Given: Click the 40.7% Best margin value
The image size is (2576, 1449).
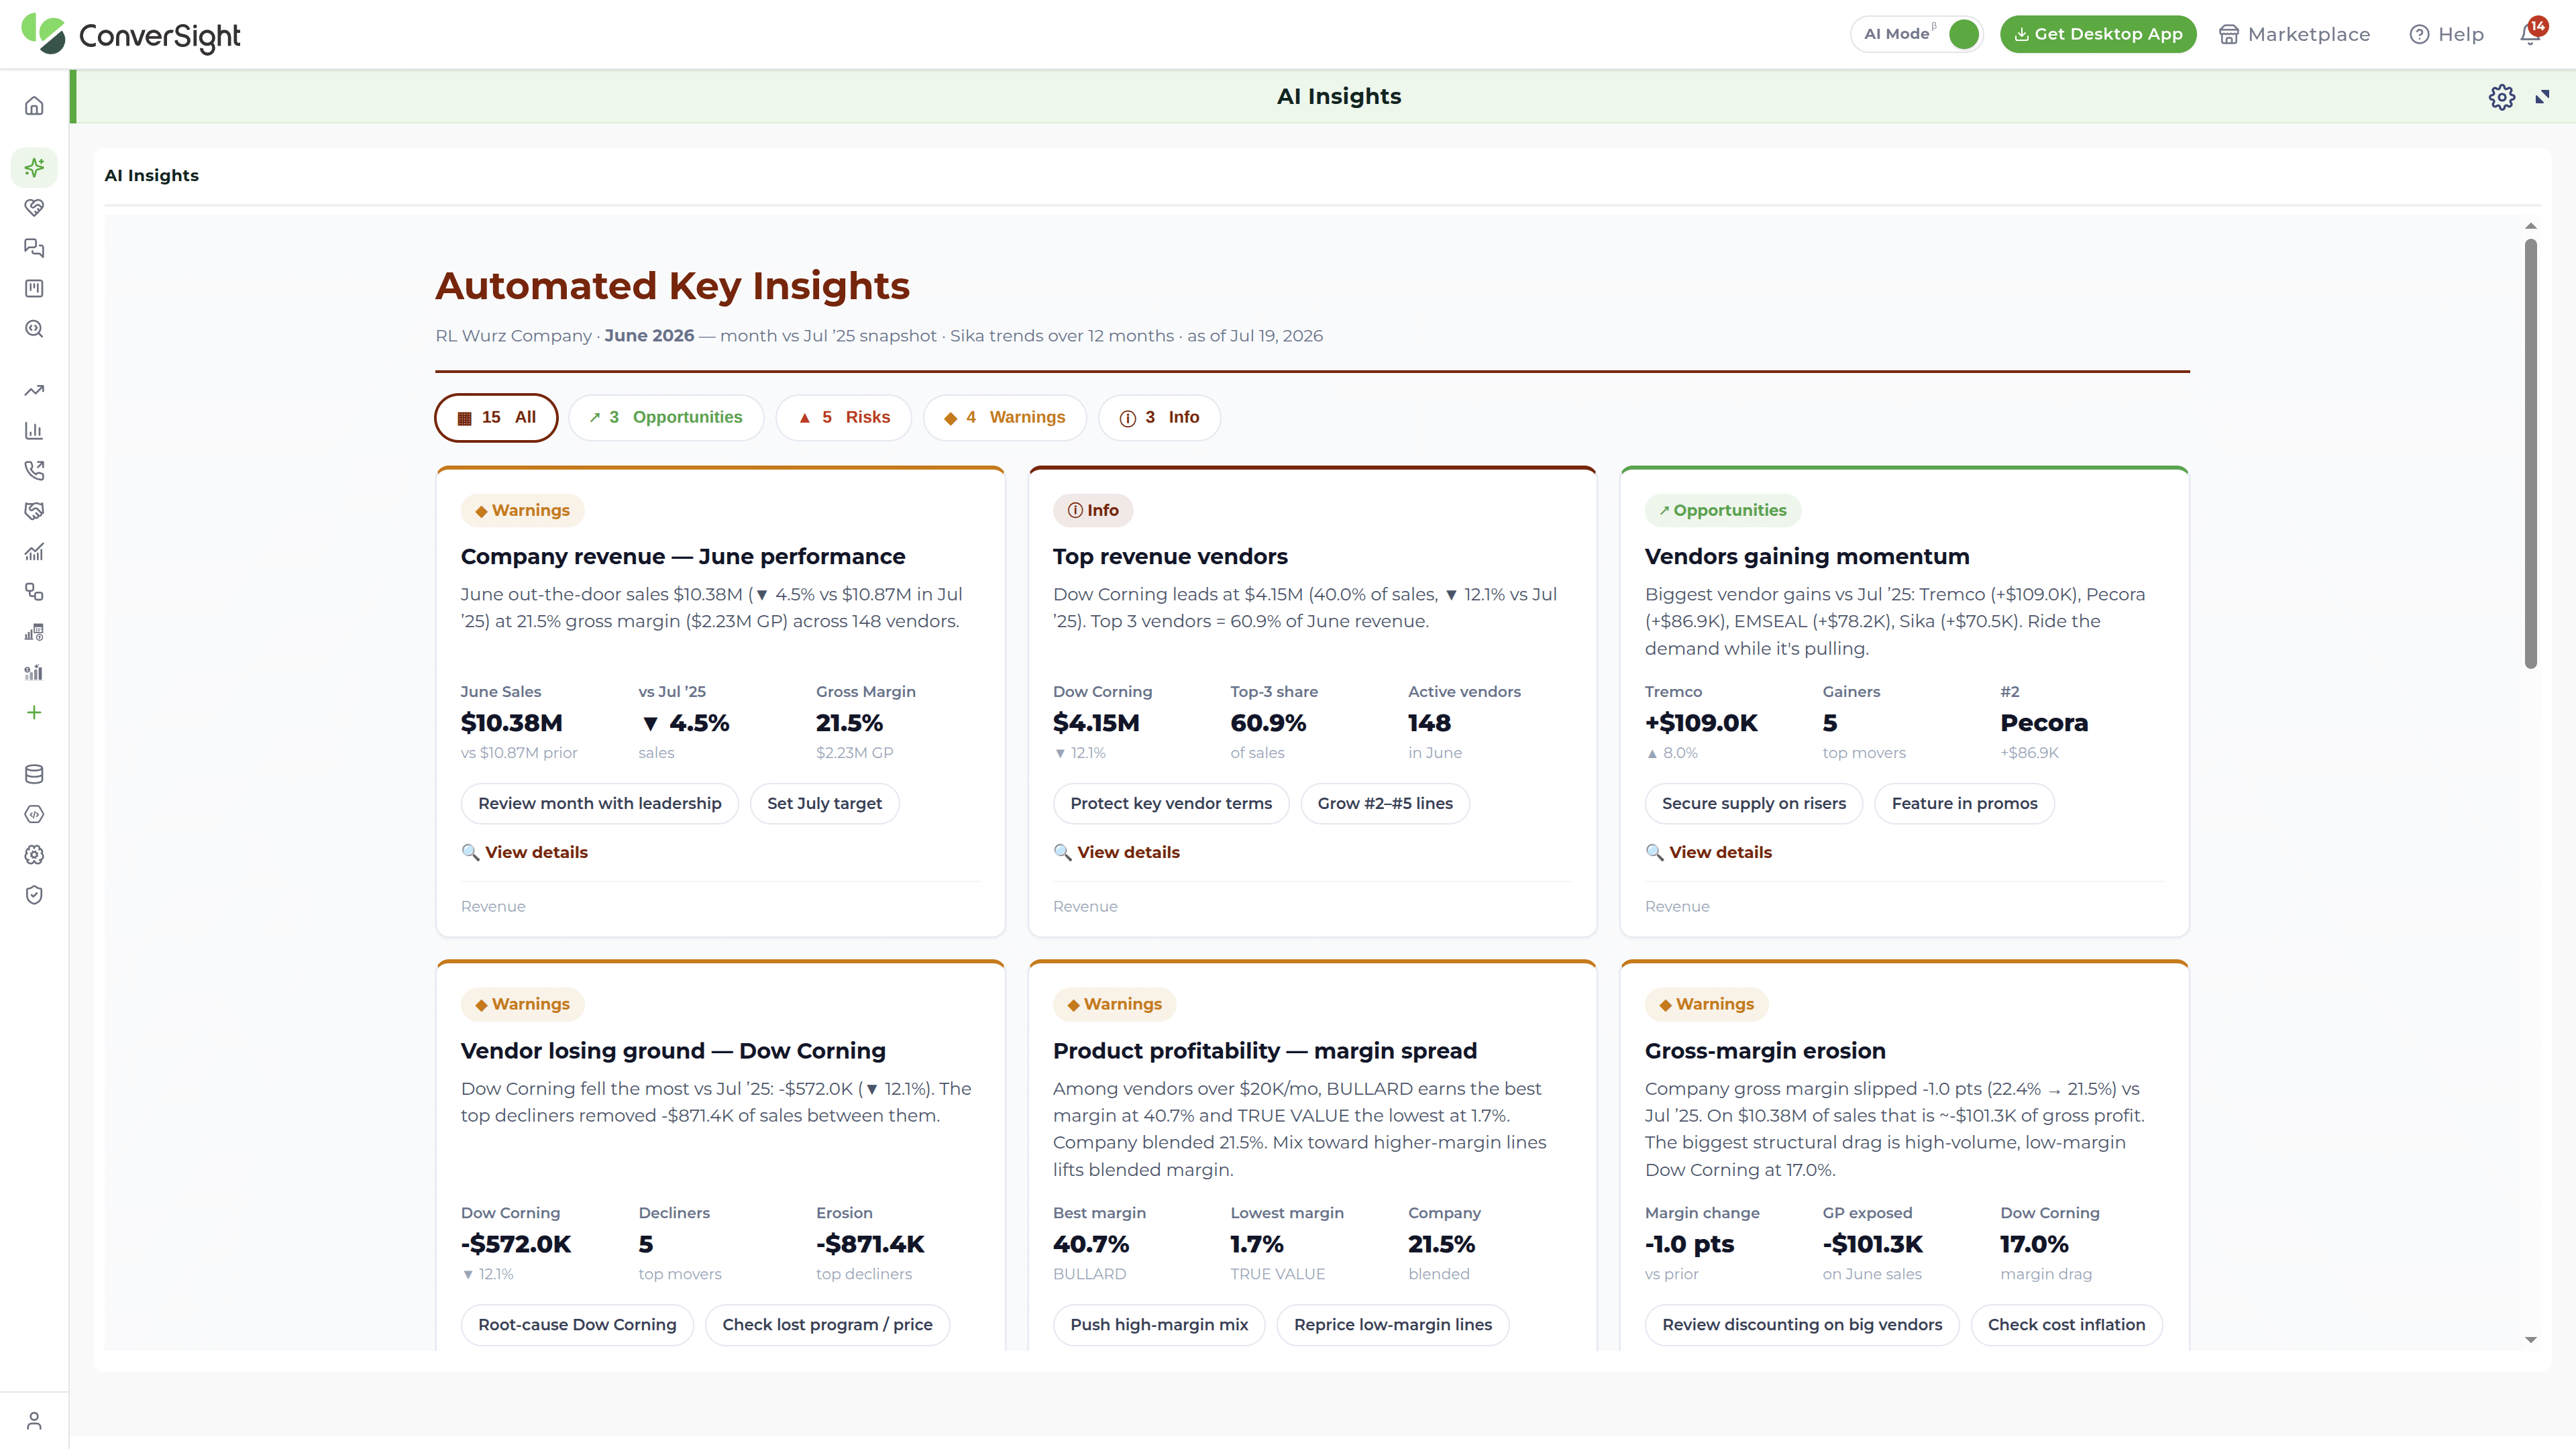Looking at the screenshot, I should [x=1091, y=1244].
